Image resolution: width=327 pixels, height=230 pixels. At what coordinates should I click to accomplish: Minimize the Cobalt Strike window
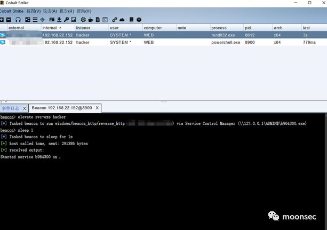(296, 3)
